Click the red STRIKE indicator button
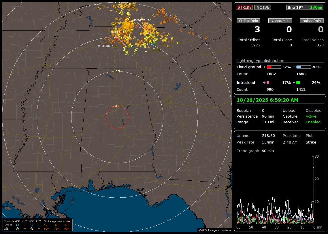The width and height of the screenshot is (328, 234). point(244,7)
